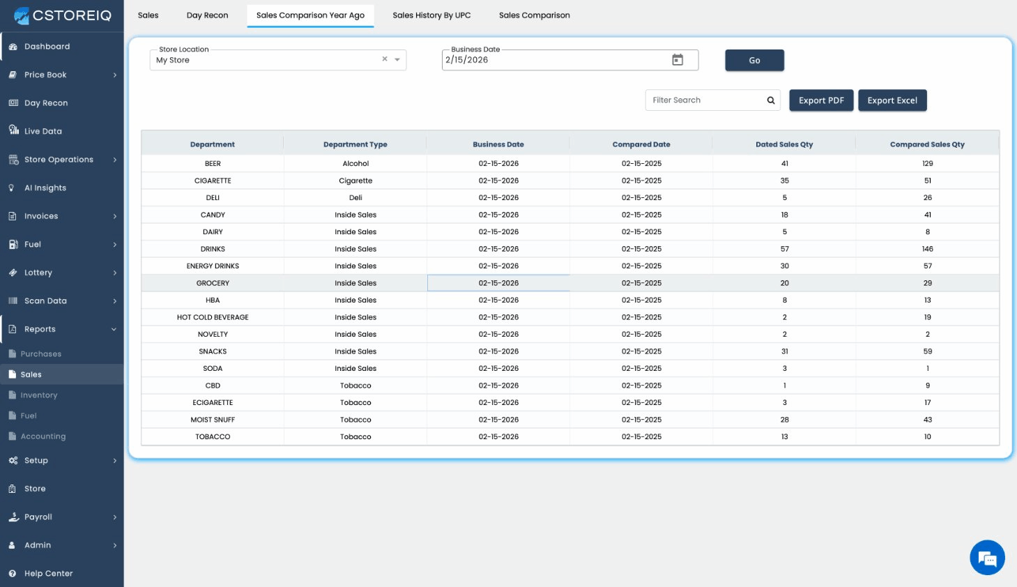Screen dimensions: 1017x587
Task: Click into the Filter Search field
Action: pyautogui.click(x=704, y=100)
